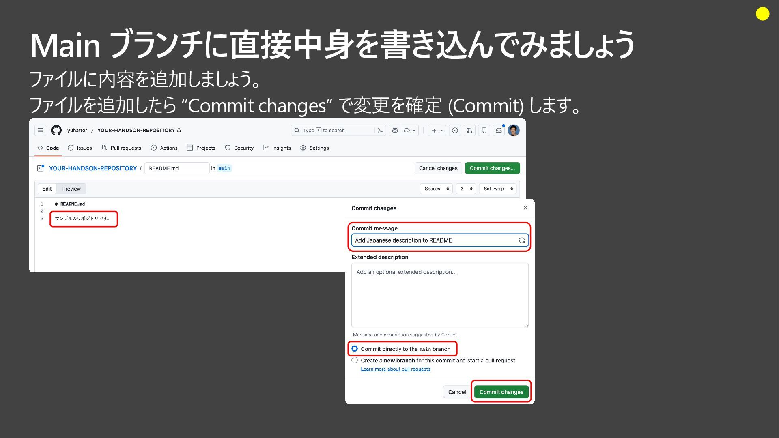The height and width of the screenshot is (438, 779).
Task: Open the Spaces indent mode dropdown
Action: click(436, 189)
